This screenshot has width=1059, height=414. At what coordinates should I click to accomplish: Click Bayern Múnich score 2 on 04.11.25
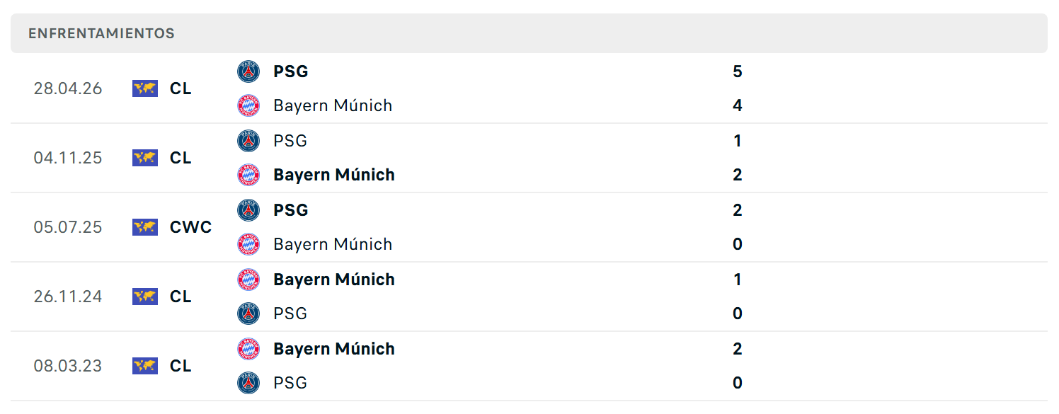(x=738, y=175)
